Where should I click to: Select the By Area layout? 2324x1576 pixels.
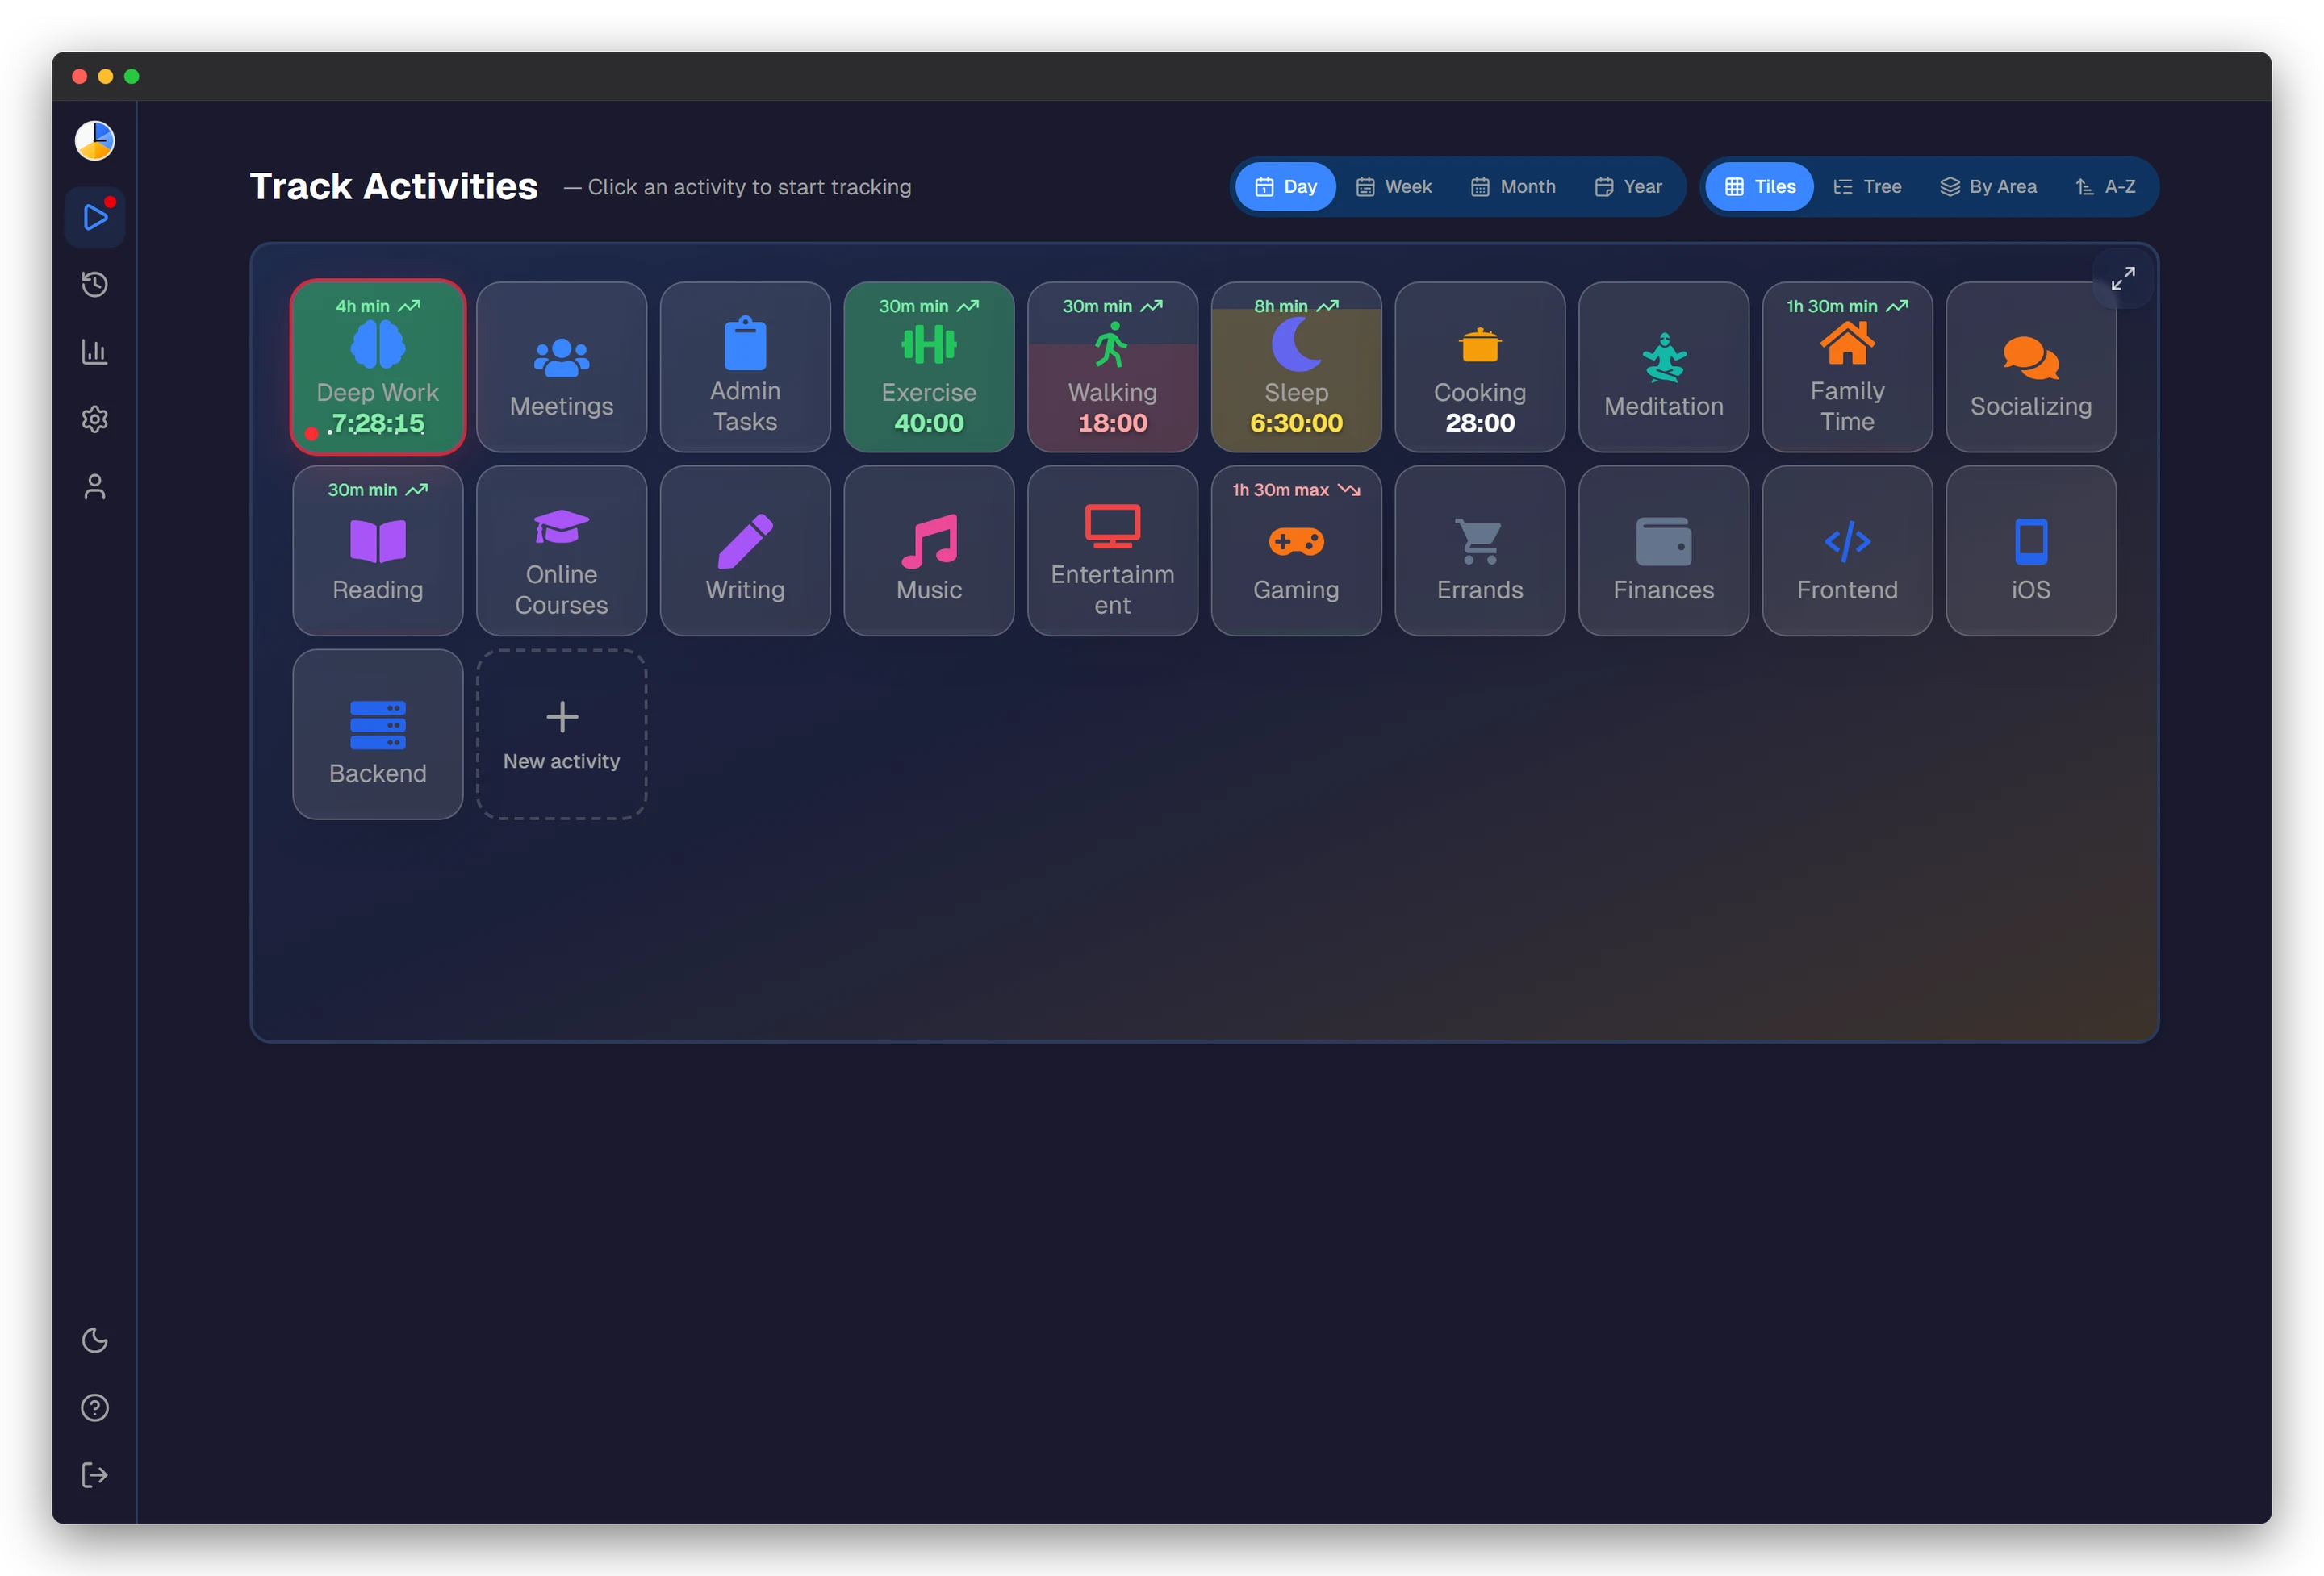pyautogui.click(x=1988, y=187)
